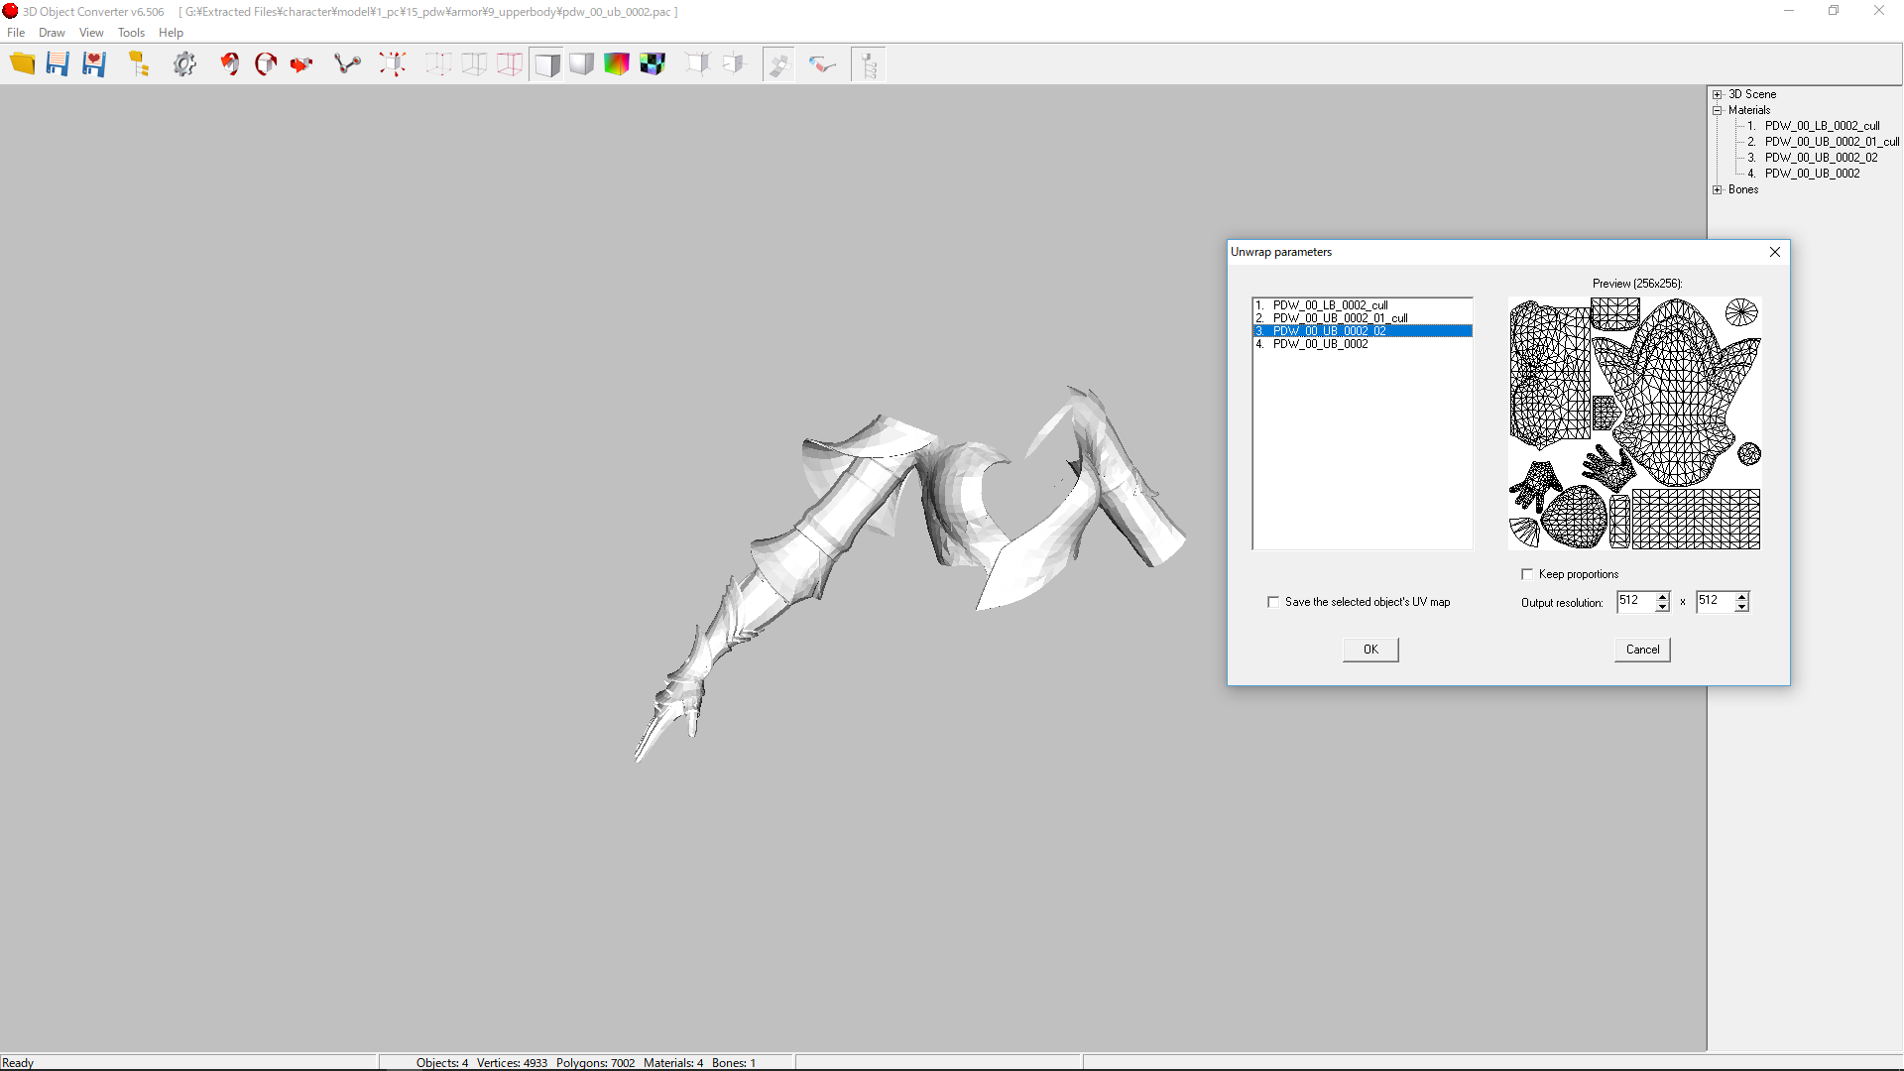Enable the Keep proportions checkbox
Viewport: 1904px width, 1071px height.
(1527, 574)
